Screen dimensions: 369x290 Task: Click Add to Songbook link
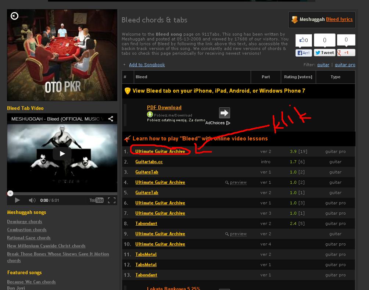click(147, 65)
